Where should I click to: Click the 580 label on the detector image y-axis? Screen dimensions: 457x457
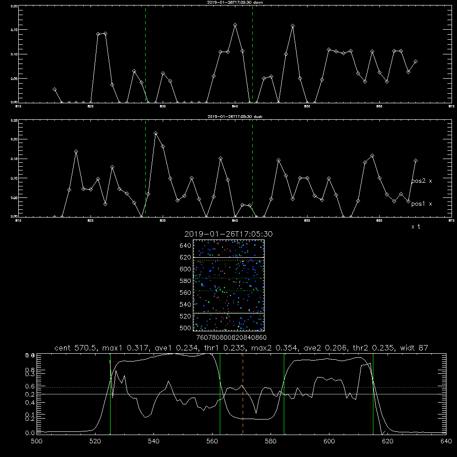coord(186,281)
